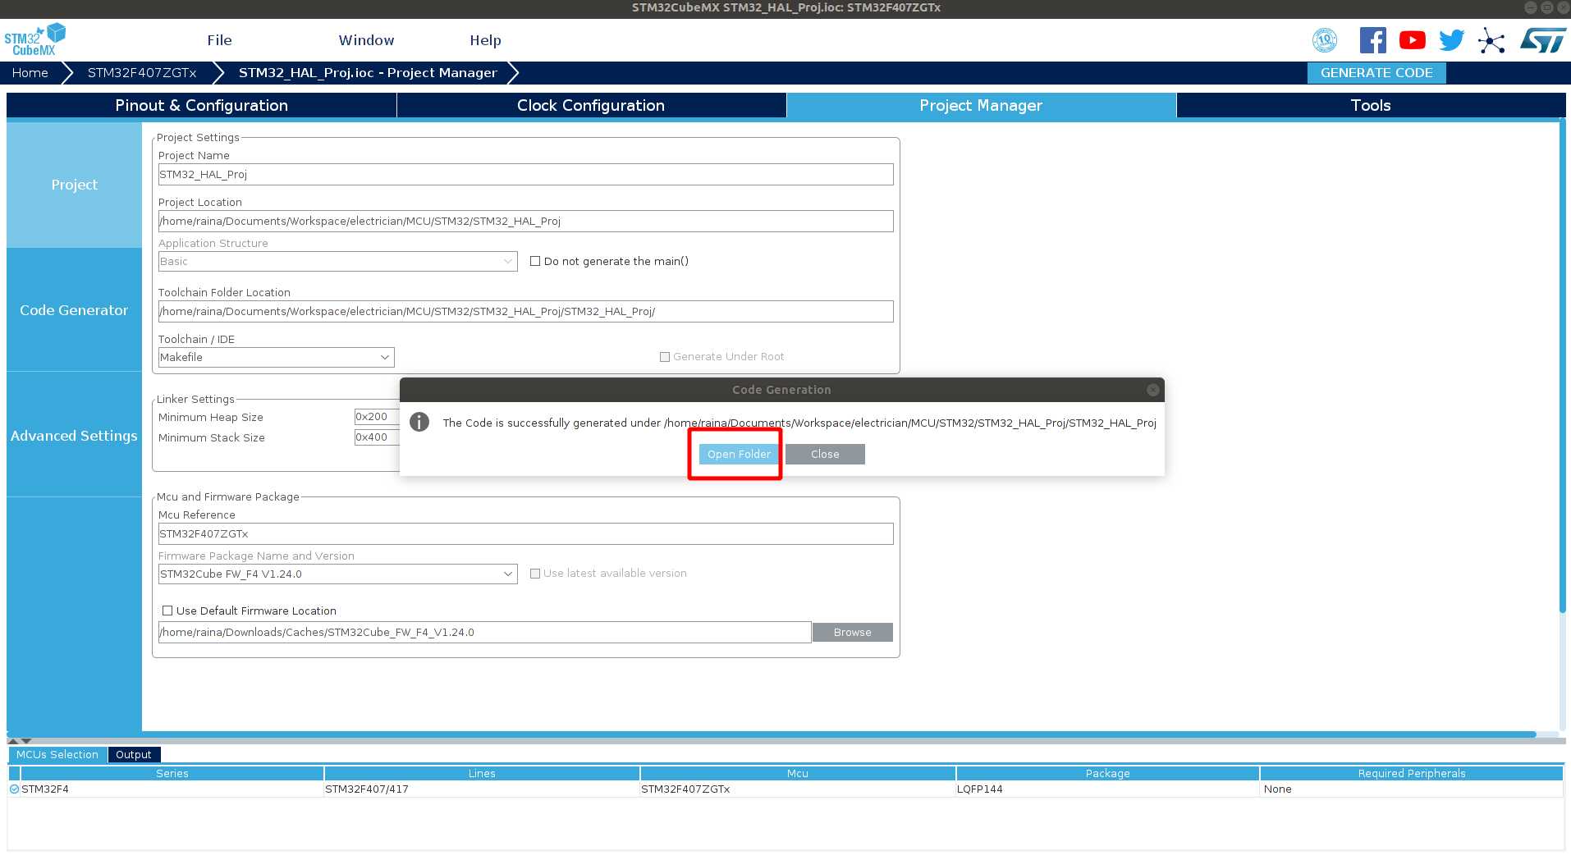Click the Minimum Stack Size field
Image resolution: width=1571 pixels, height=860 pixels.
[377, 437]
